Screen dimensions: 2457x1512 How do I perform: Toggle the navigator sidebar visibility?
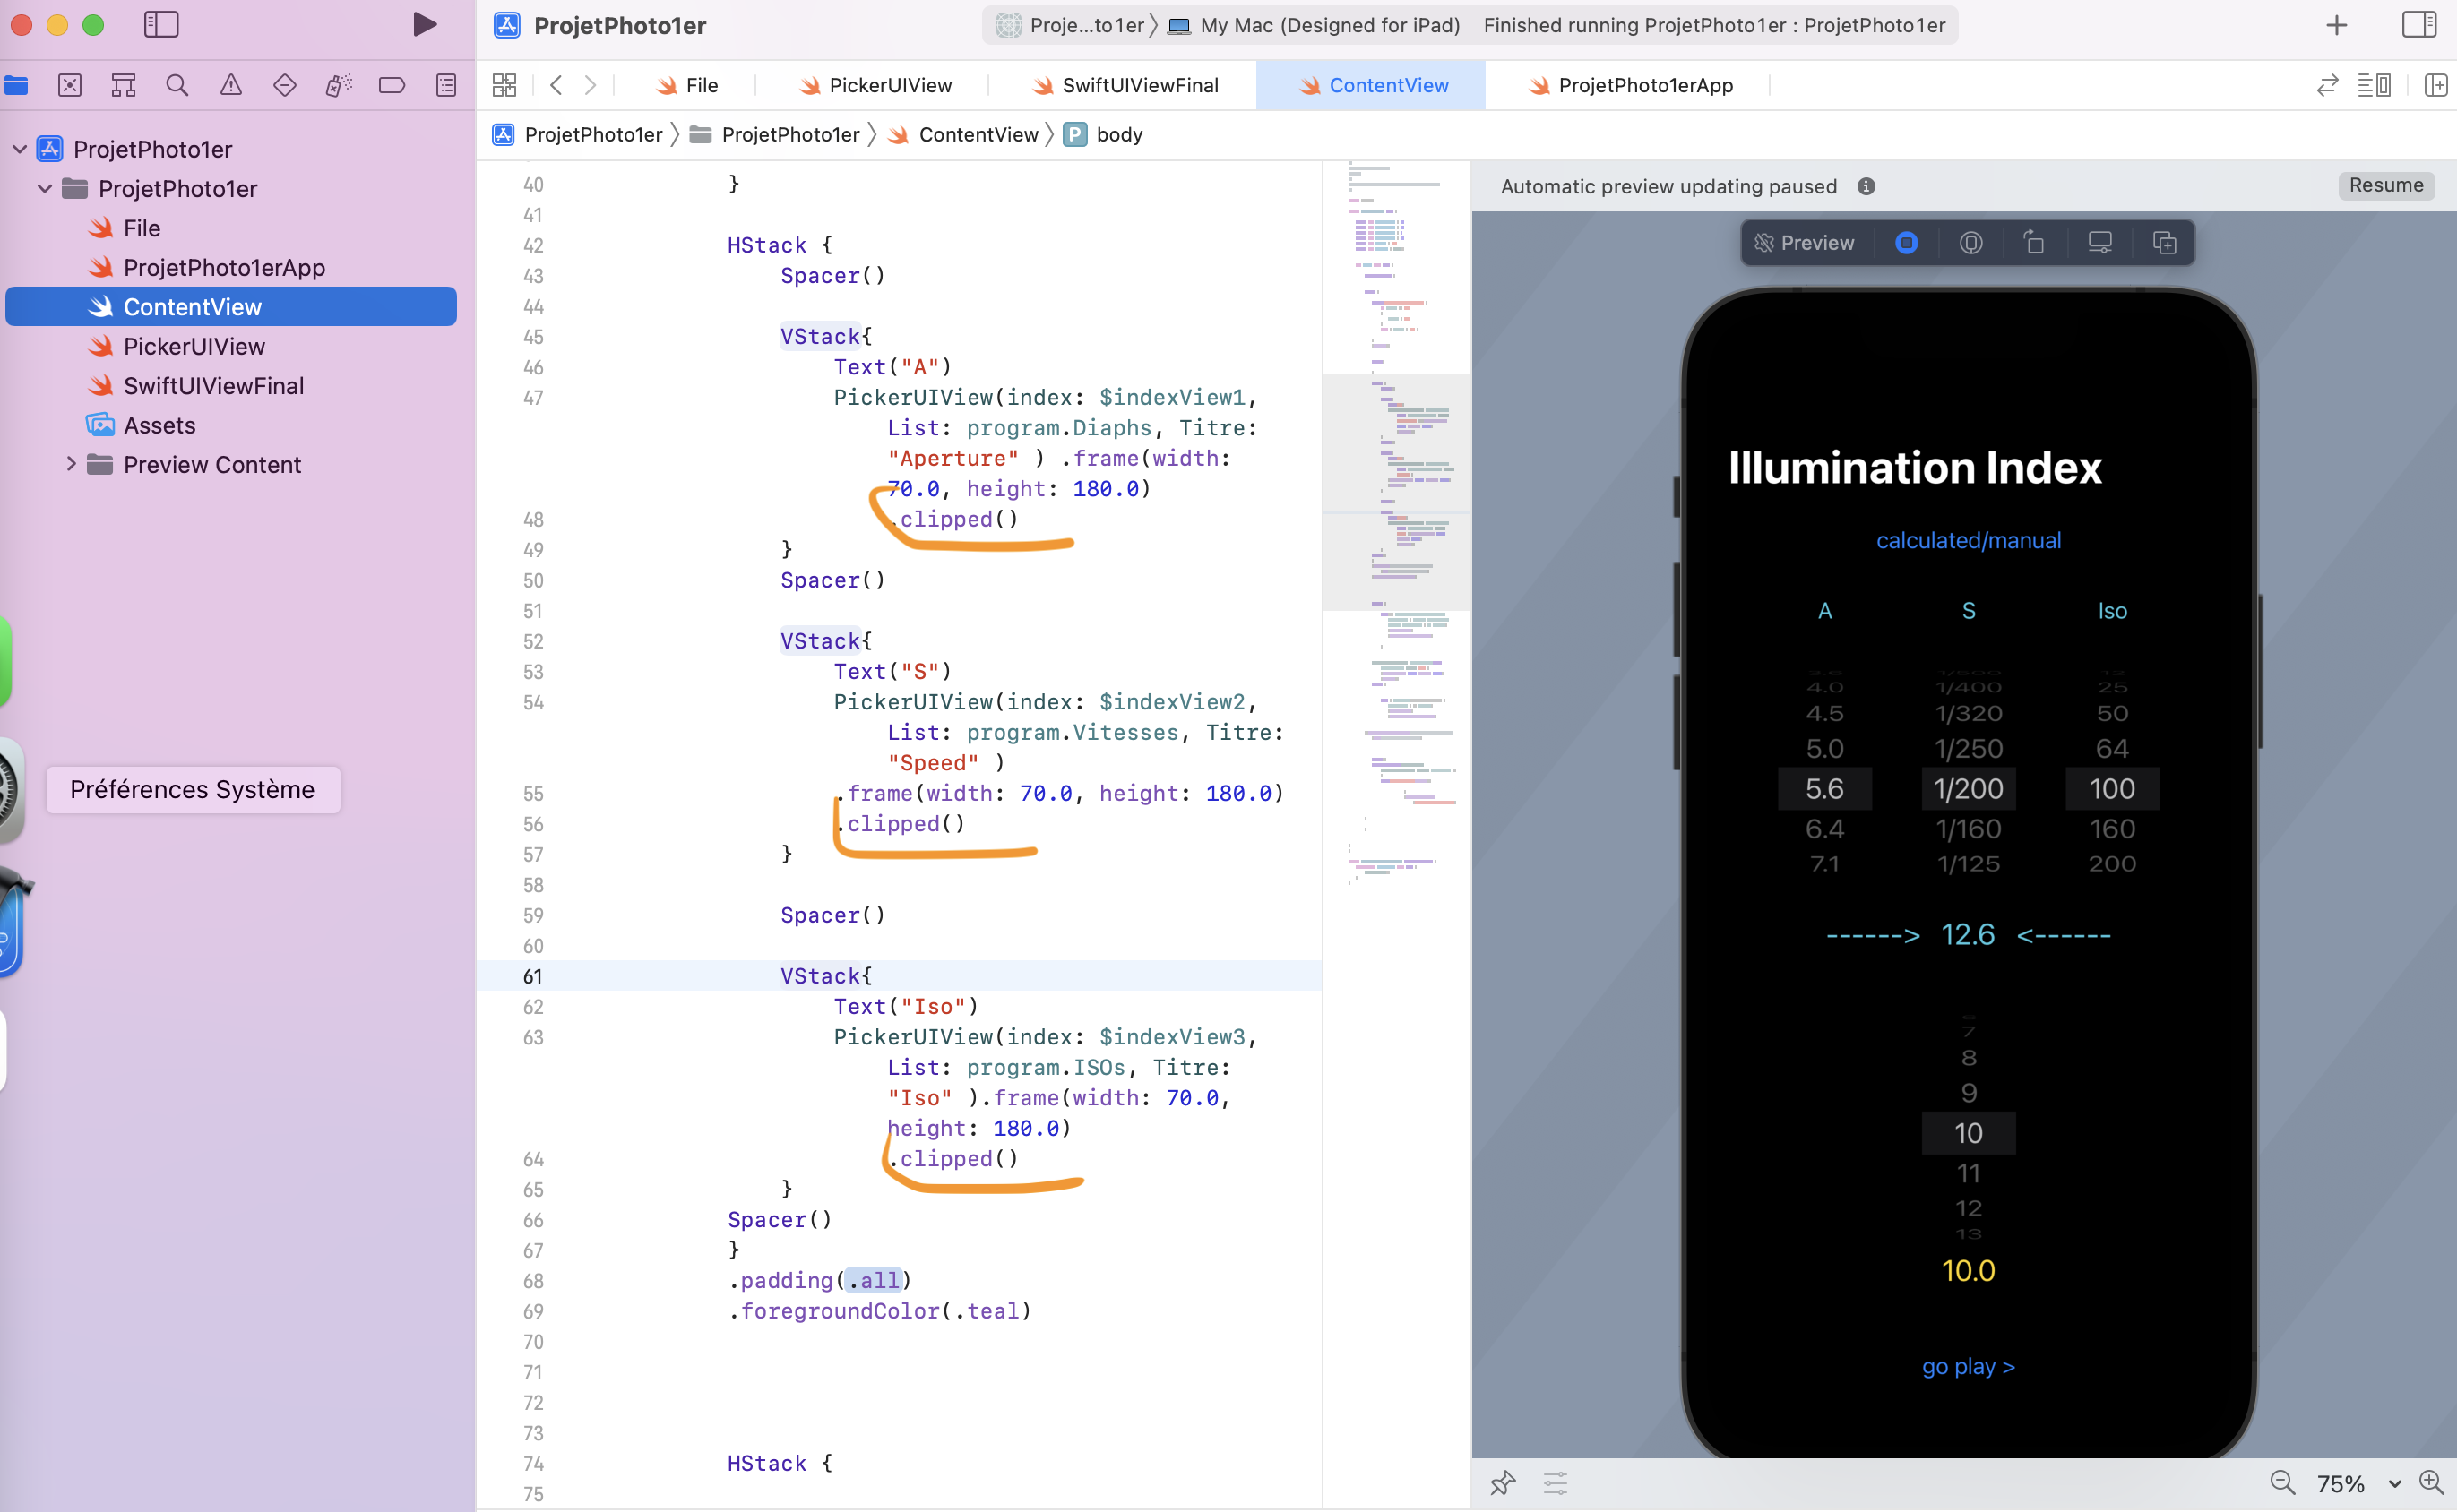(161, 25)
